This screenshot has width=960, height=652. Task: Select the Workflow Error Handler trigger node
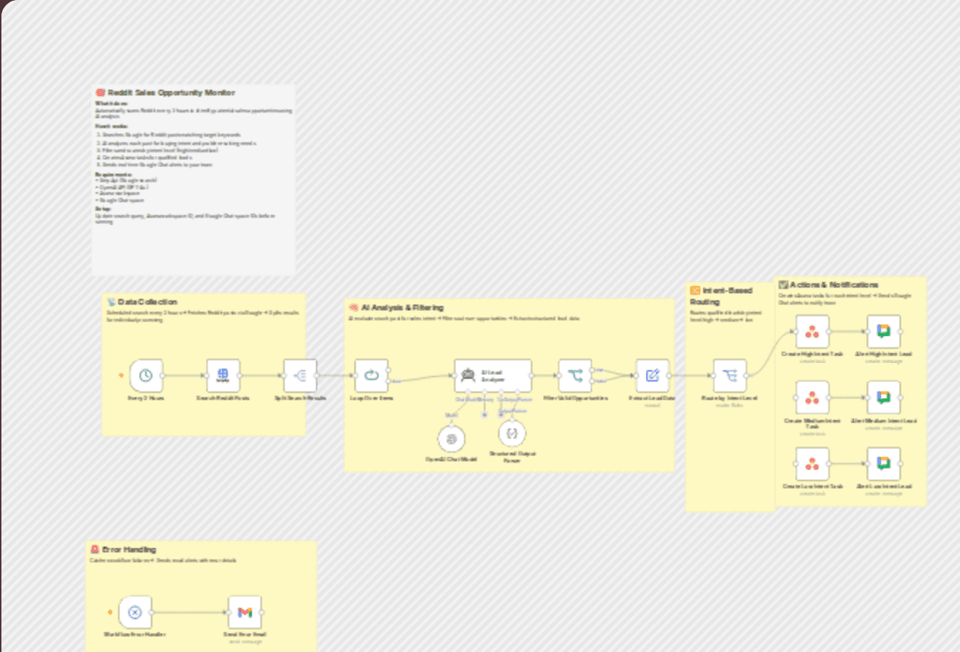click(x=134, y=612)
